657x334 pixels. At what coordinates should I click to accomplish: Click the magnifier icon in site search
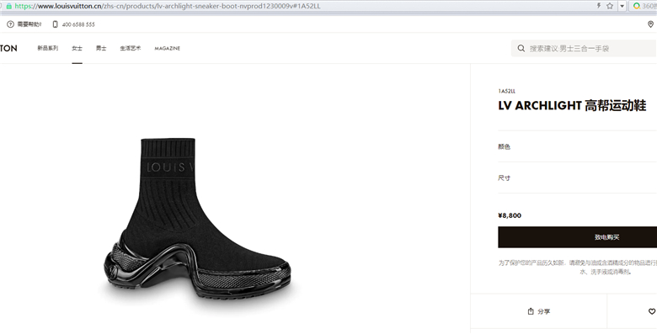(521, 48)
